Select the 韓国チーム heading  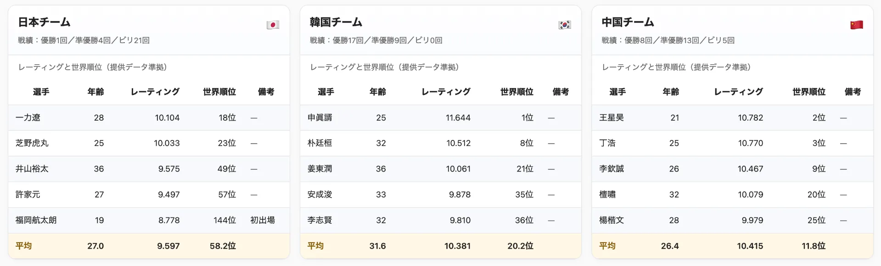click(x=336, y=22)
